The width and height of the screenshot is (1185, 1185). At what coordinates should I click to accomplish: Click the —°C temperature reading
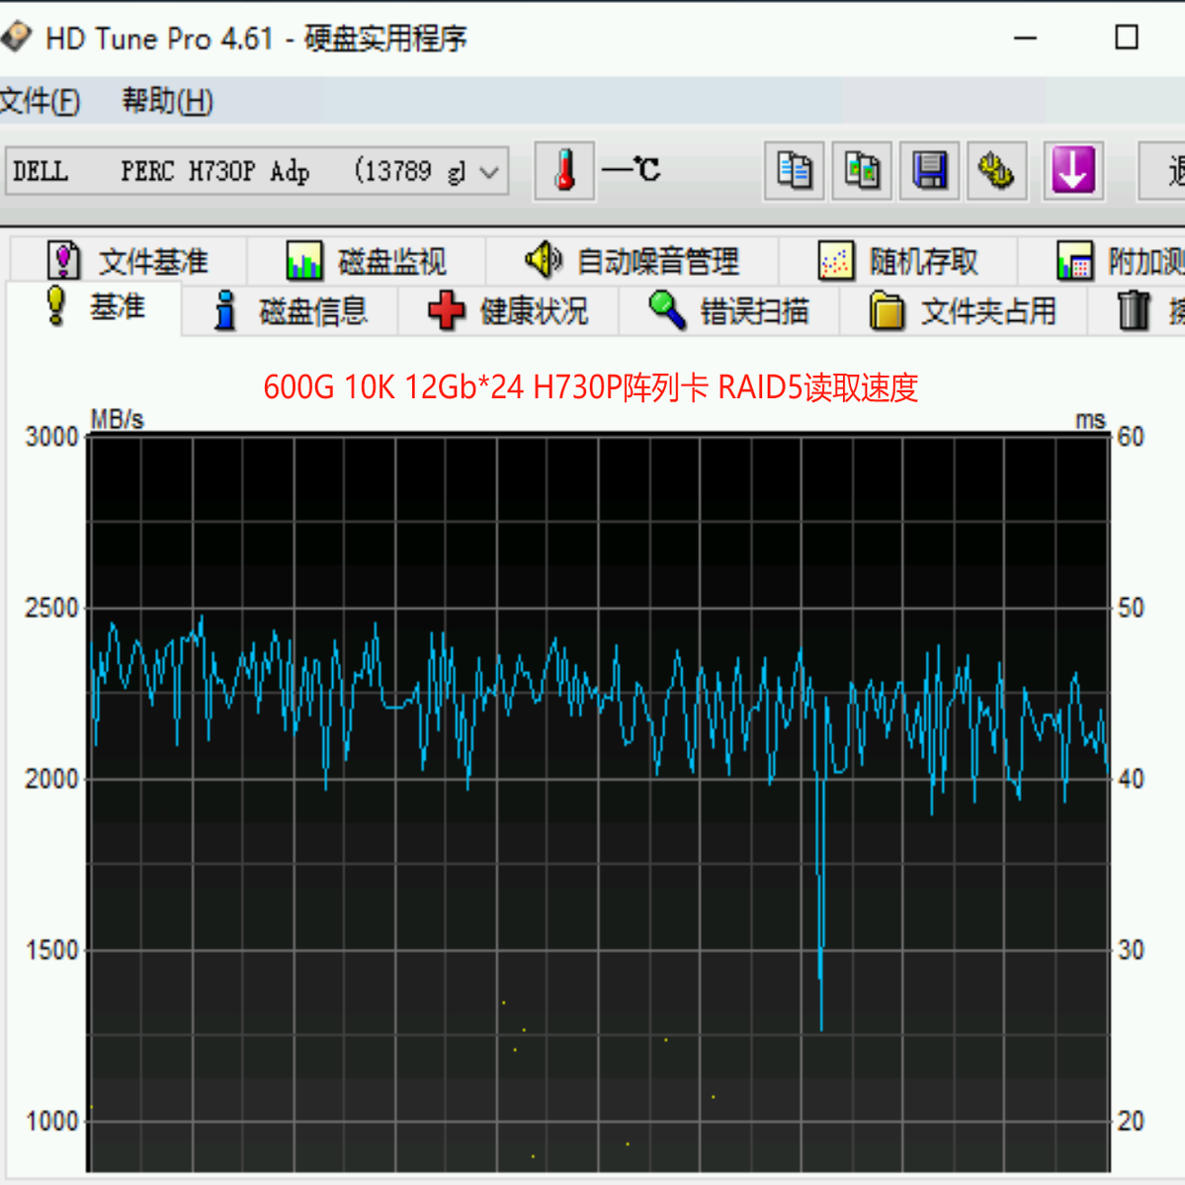631,169
